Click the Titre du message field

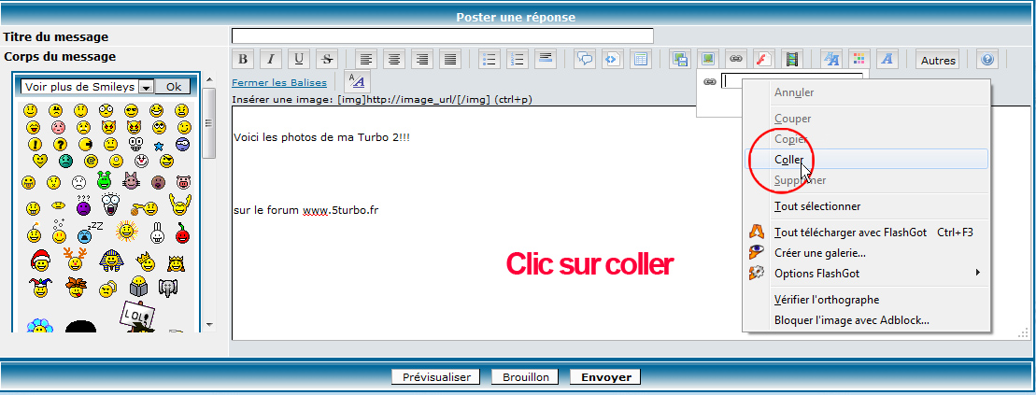point(443,36)
